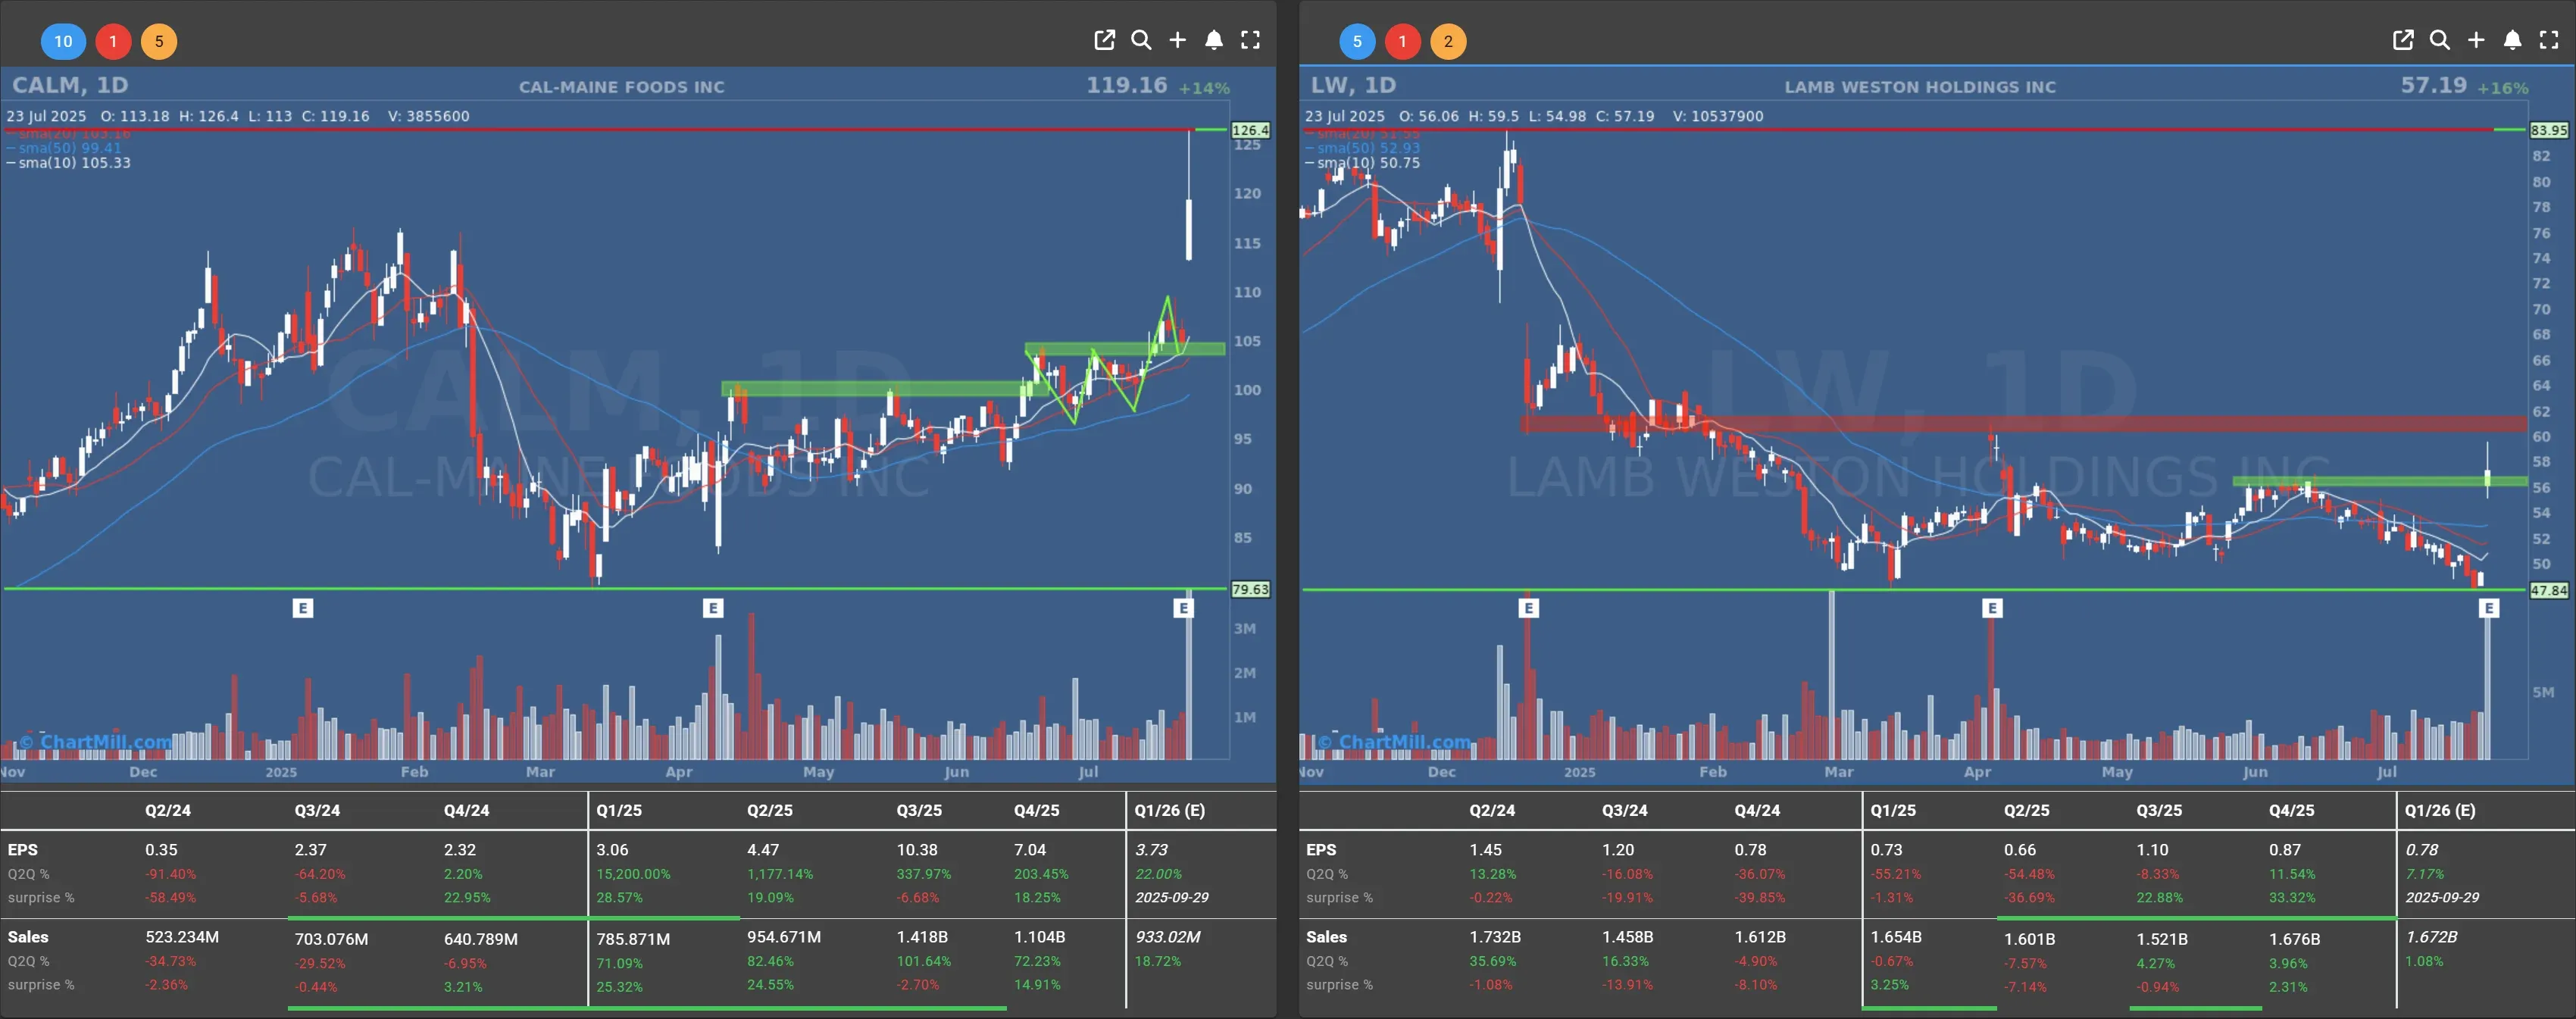Click CALM Sales Q2Q 101.64%
The height and width of the screenshot is (1019, 2576).
pos(923,961)
